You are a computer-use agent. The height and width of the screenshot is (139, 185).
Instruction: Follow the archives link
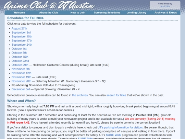tap(80, 95)
